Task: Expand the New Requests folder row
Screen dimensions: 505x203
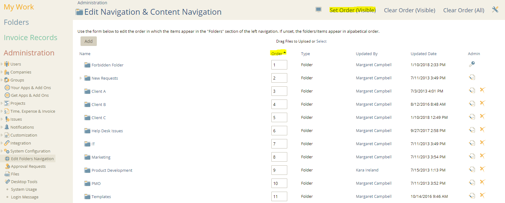Action: (81, 78)
